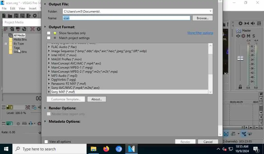
Task: Click track 1 Track Motion icon
Action: point(28,107)
